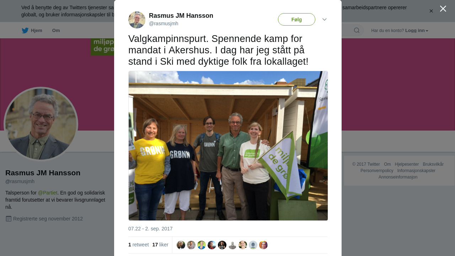The width and height of the screenshot is (455, 256).
Task: Click the 1 retweet count link
Action: pyautogui.click(x=139, y=245)
